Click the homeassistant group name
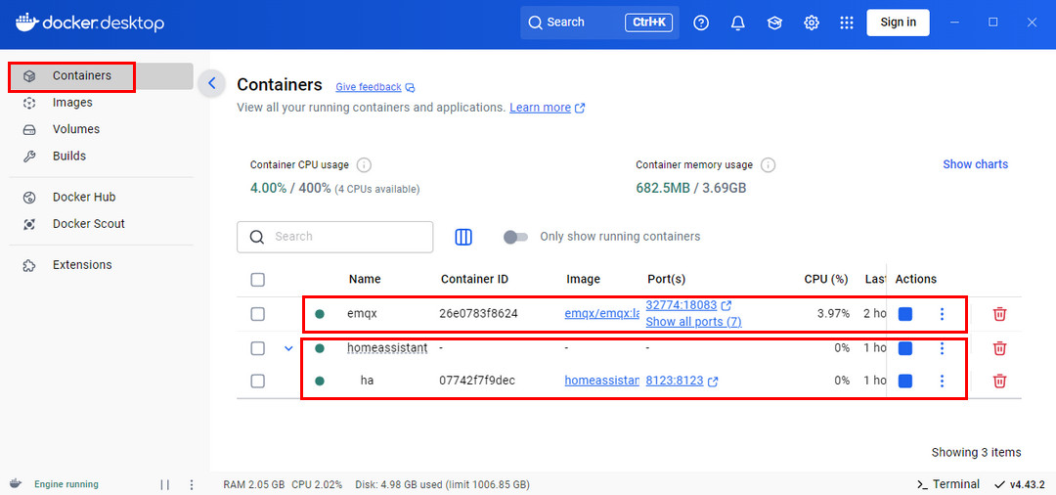Viewport: 1056px width, 495px height. coord(387,348)
